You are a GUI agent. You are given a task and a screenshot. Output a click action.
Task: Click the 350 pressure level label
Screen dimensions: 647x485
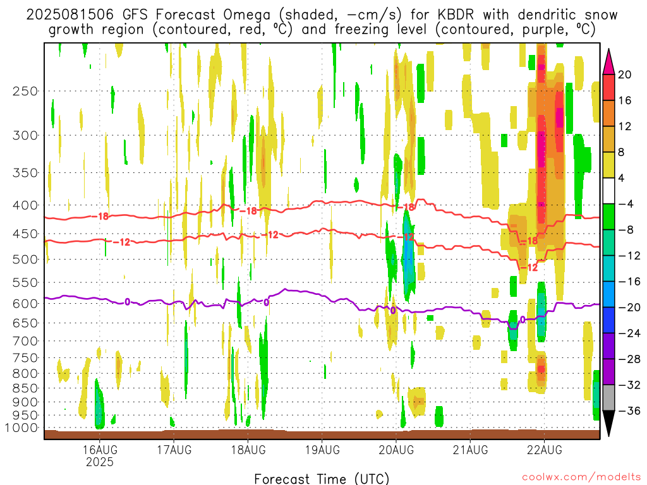coord(25,173)
